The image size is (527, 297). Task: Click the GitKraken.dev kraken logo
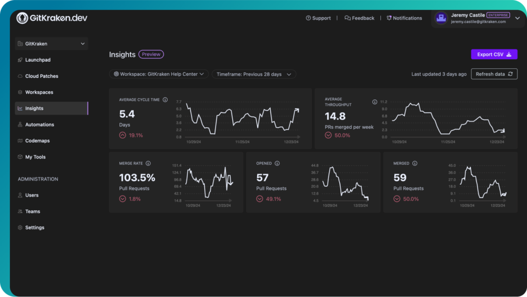22,18
